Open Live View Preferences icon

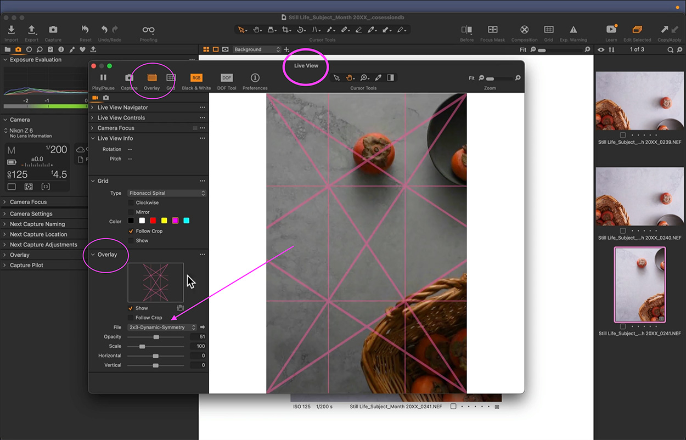[255, 78]
